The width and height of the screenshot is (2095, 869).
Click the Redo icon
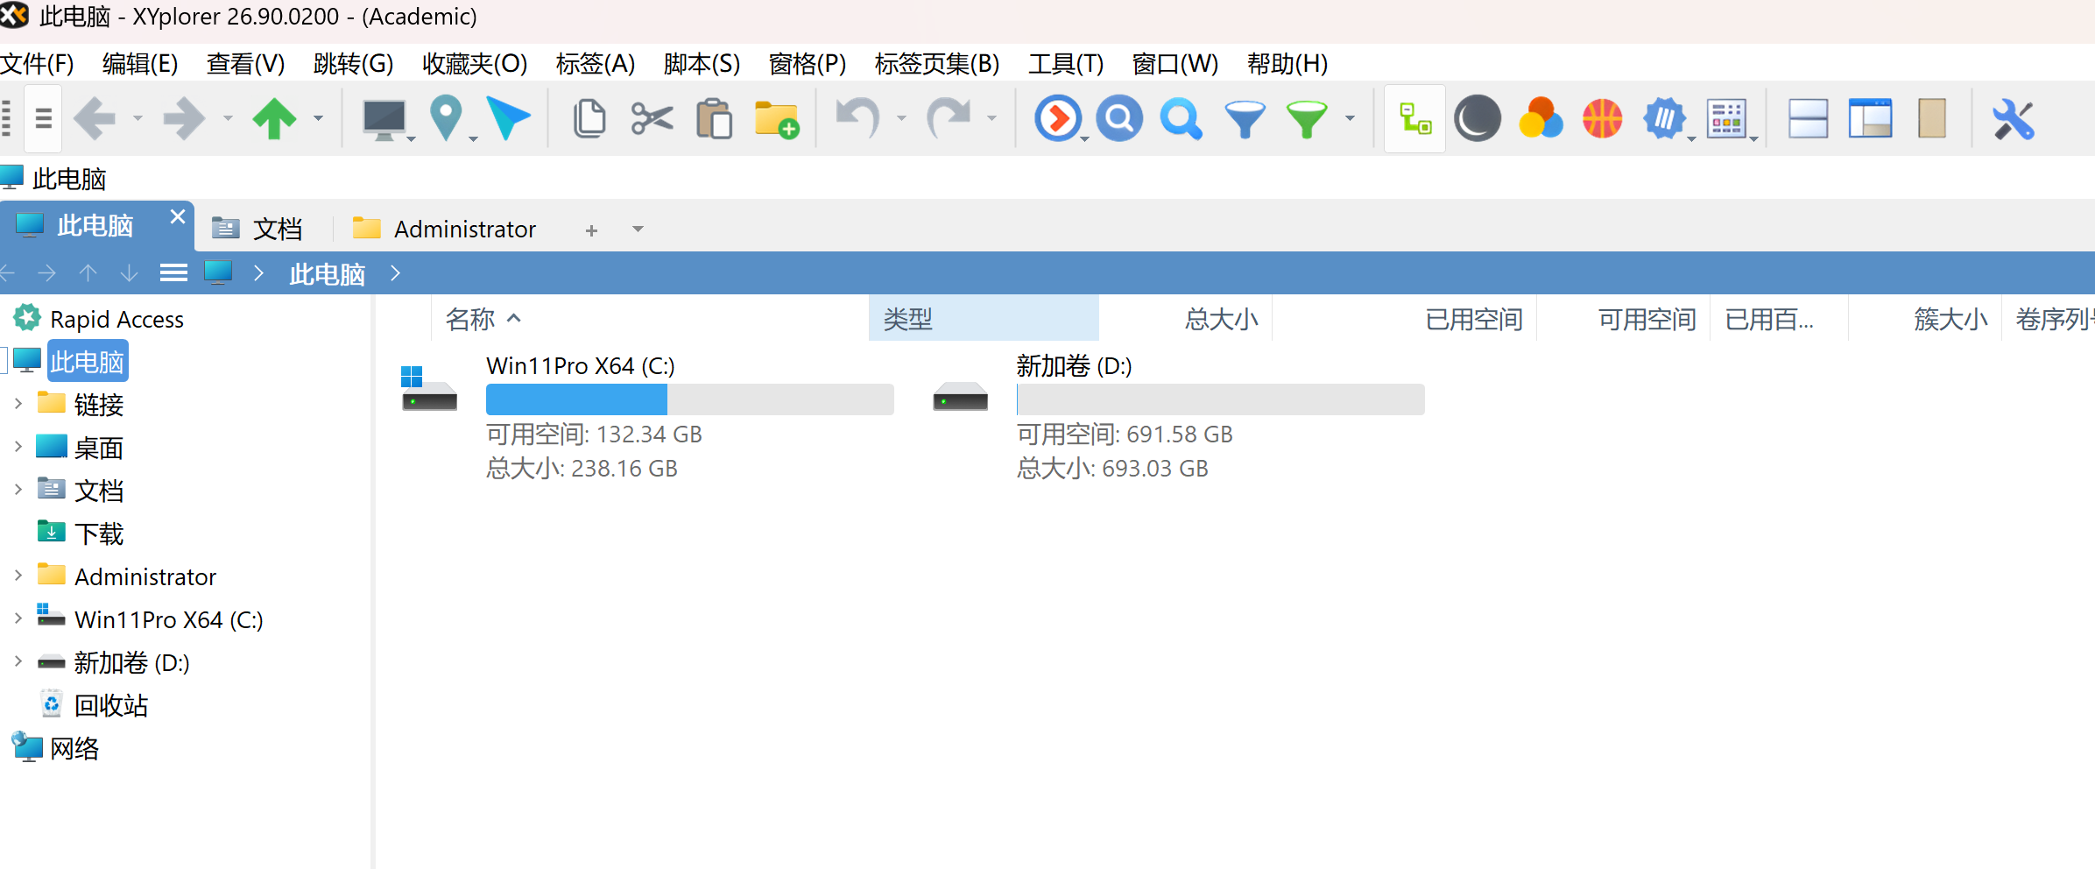coord(949,118)
